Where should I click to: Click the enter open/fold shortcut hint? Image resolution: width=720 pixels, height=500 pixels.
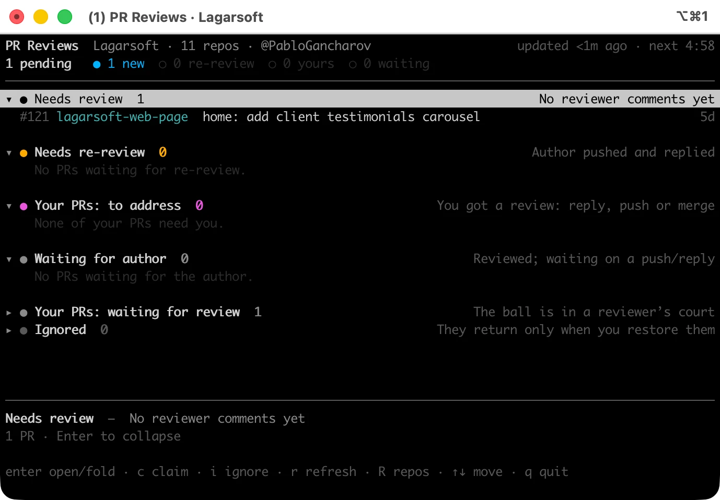(60, 472)
